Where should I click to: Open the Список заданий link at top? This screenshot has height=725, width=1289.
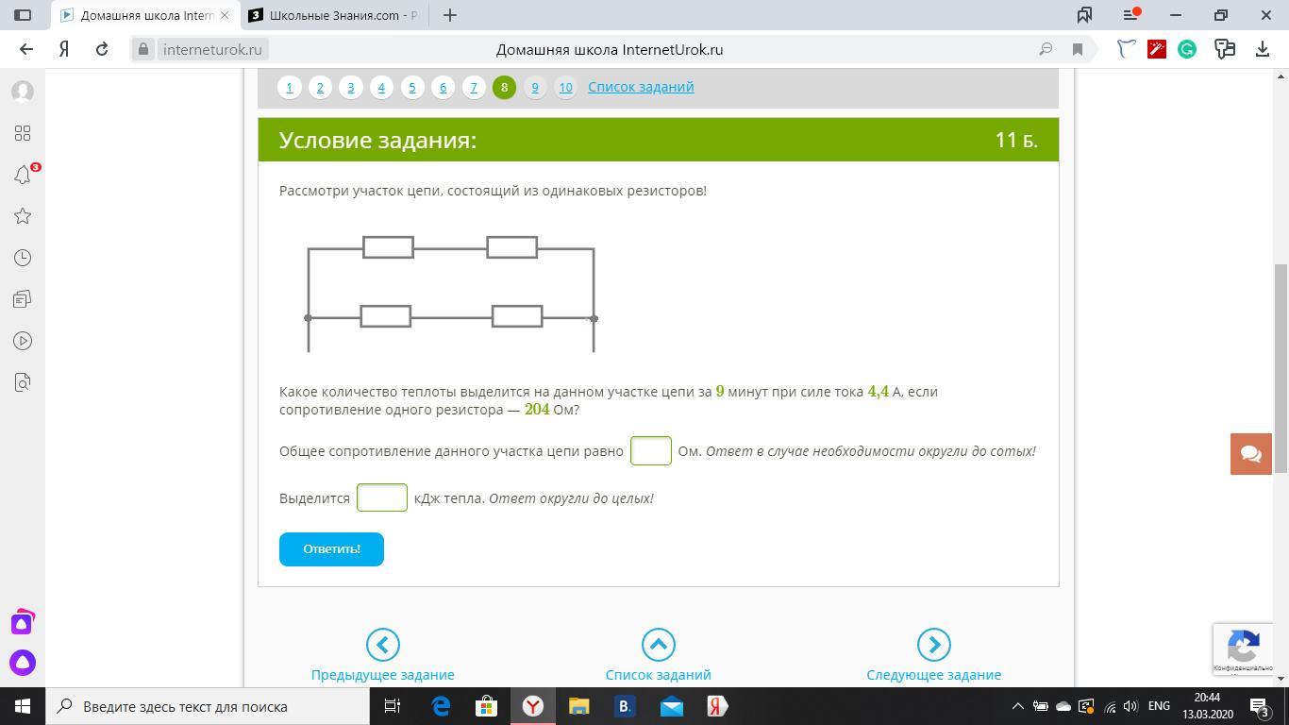[641, 87]
